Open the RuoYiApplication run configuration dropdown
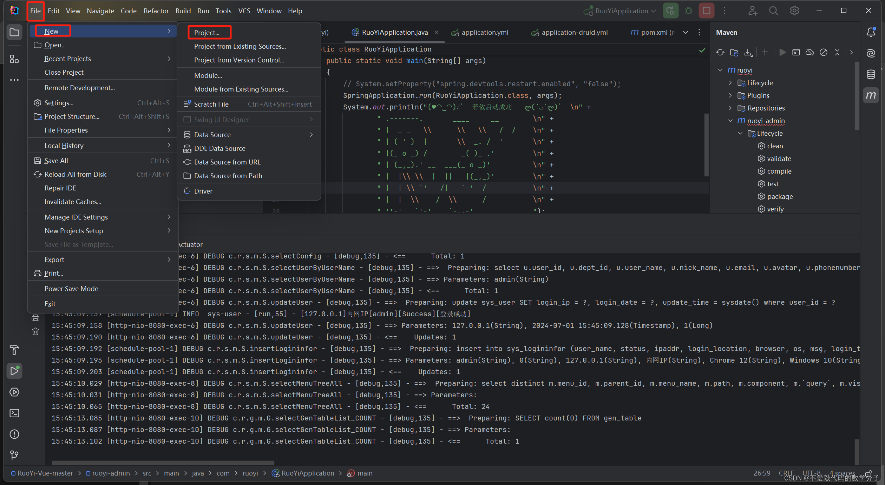The height and width of the screenshot is (485, 885). [621, 11]
